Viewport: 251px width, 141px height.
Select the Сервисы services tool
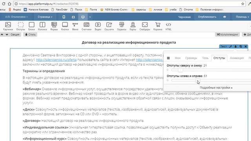(122, 26)
